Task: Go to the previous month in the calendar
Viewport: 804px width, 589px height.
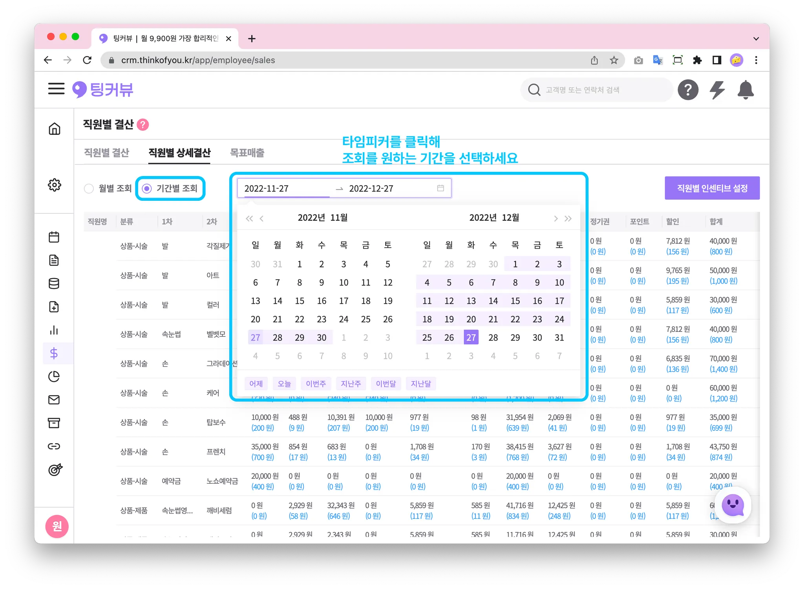Action: pos(261,218)
